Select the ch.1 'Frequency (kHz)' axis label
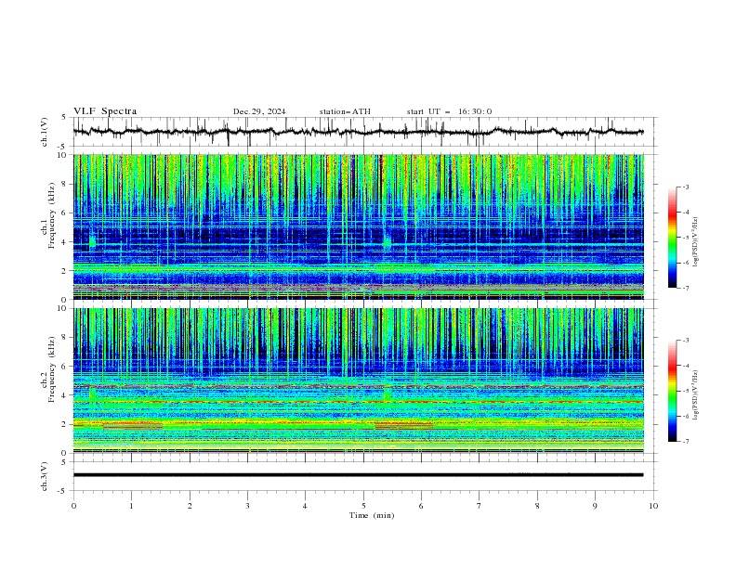This screenshot has height=568, width=736. coord(52,216)
